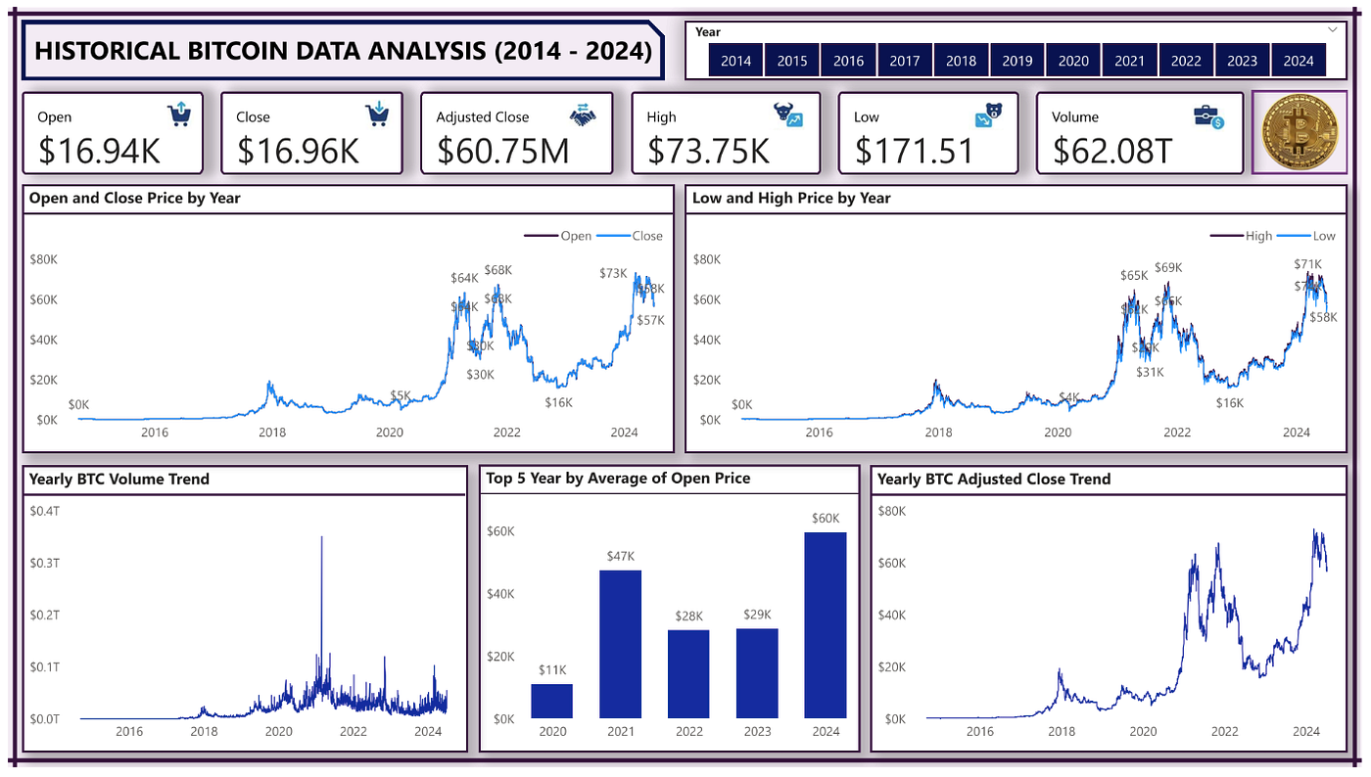Viewport: 1371px width, 777px height.
Task: Click the $47K label above the 2021 bar
Action: tap(620, 556)
